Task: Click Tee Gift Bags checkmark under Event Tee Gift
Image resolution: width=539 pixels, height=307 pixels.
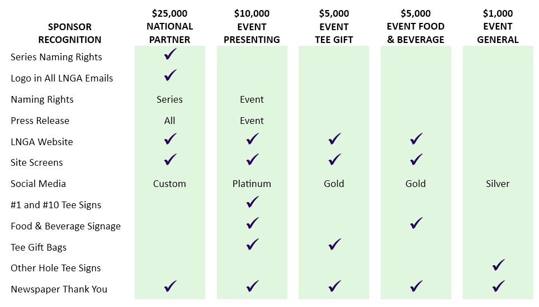Action: (334, 244)
